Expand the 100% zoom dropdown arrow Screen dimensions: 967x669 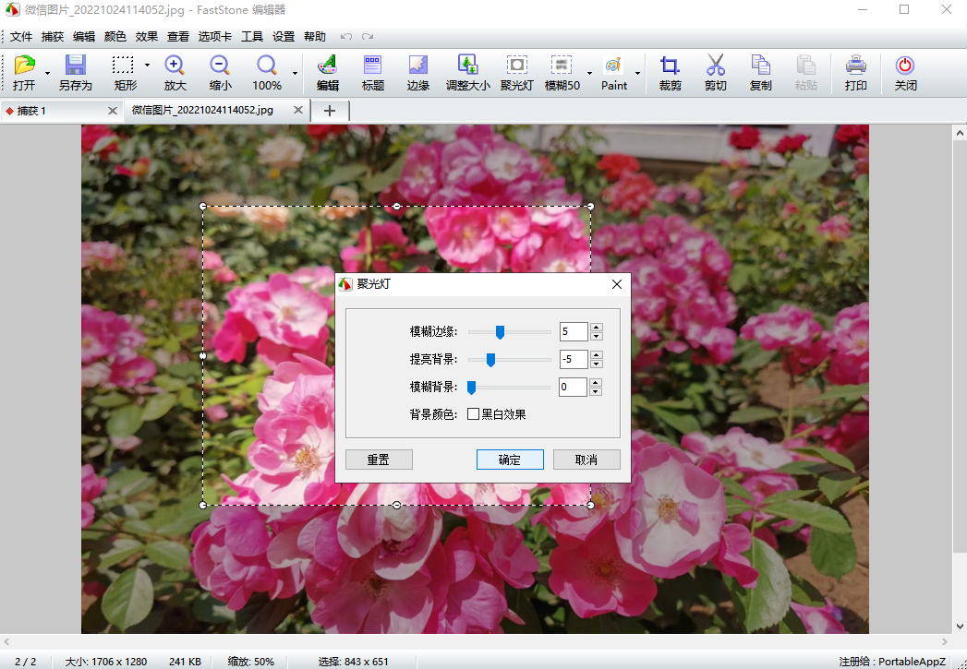click(296, 72)
